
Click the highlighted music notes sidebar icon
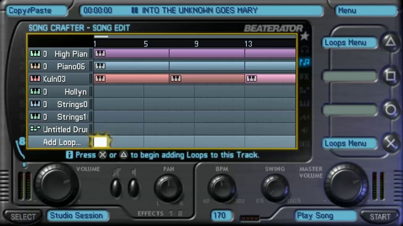(305, 62)
